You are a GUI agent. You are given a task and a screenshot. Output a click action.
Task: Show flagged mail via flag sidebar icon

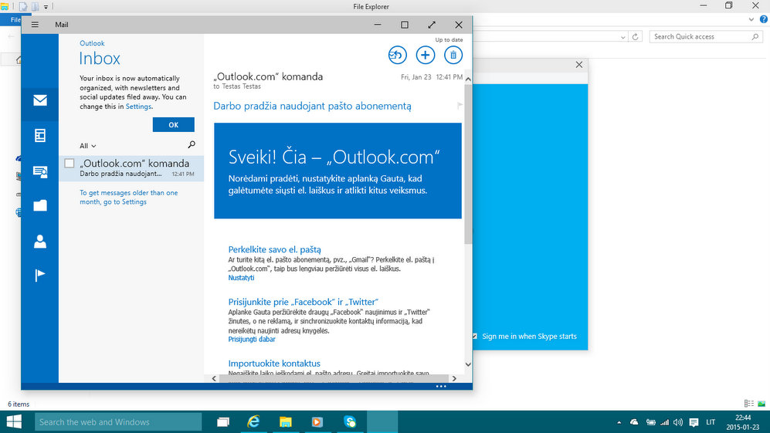click(40, 276)
